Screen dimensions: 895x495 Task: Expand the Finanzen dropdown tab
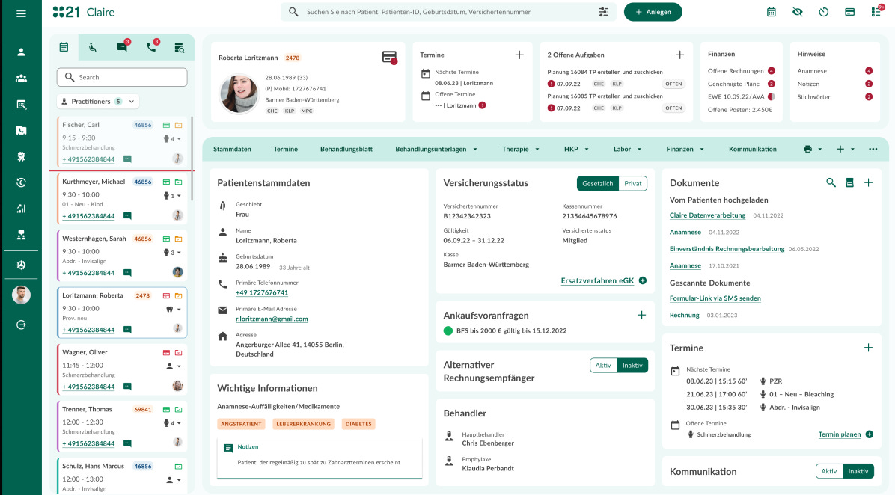685,149
